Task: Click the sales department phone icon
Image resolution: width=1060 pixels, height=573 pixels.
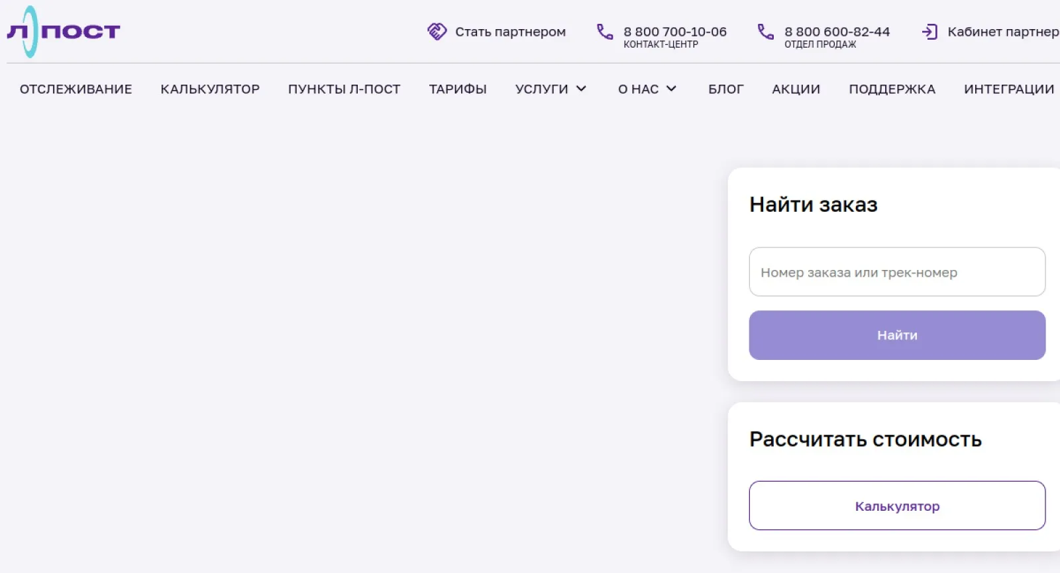Action: click(x=766, y=32)
